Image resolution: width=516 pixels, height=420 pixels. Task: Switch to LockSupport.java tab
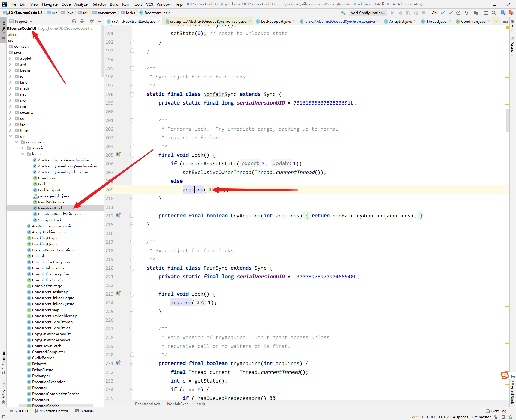(x=276, y=21)
